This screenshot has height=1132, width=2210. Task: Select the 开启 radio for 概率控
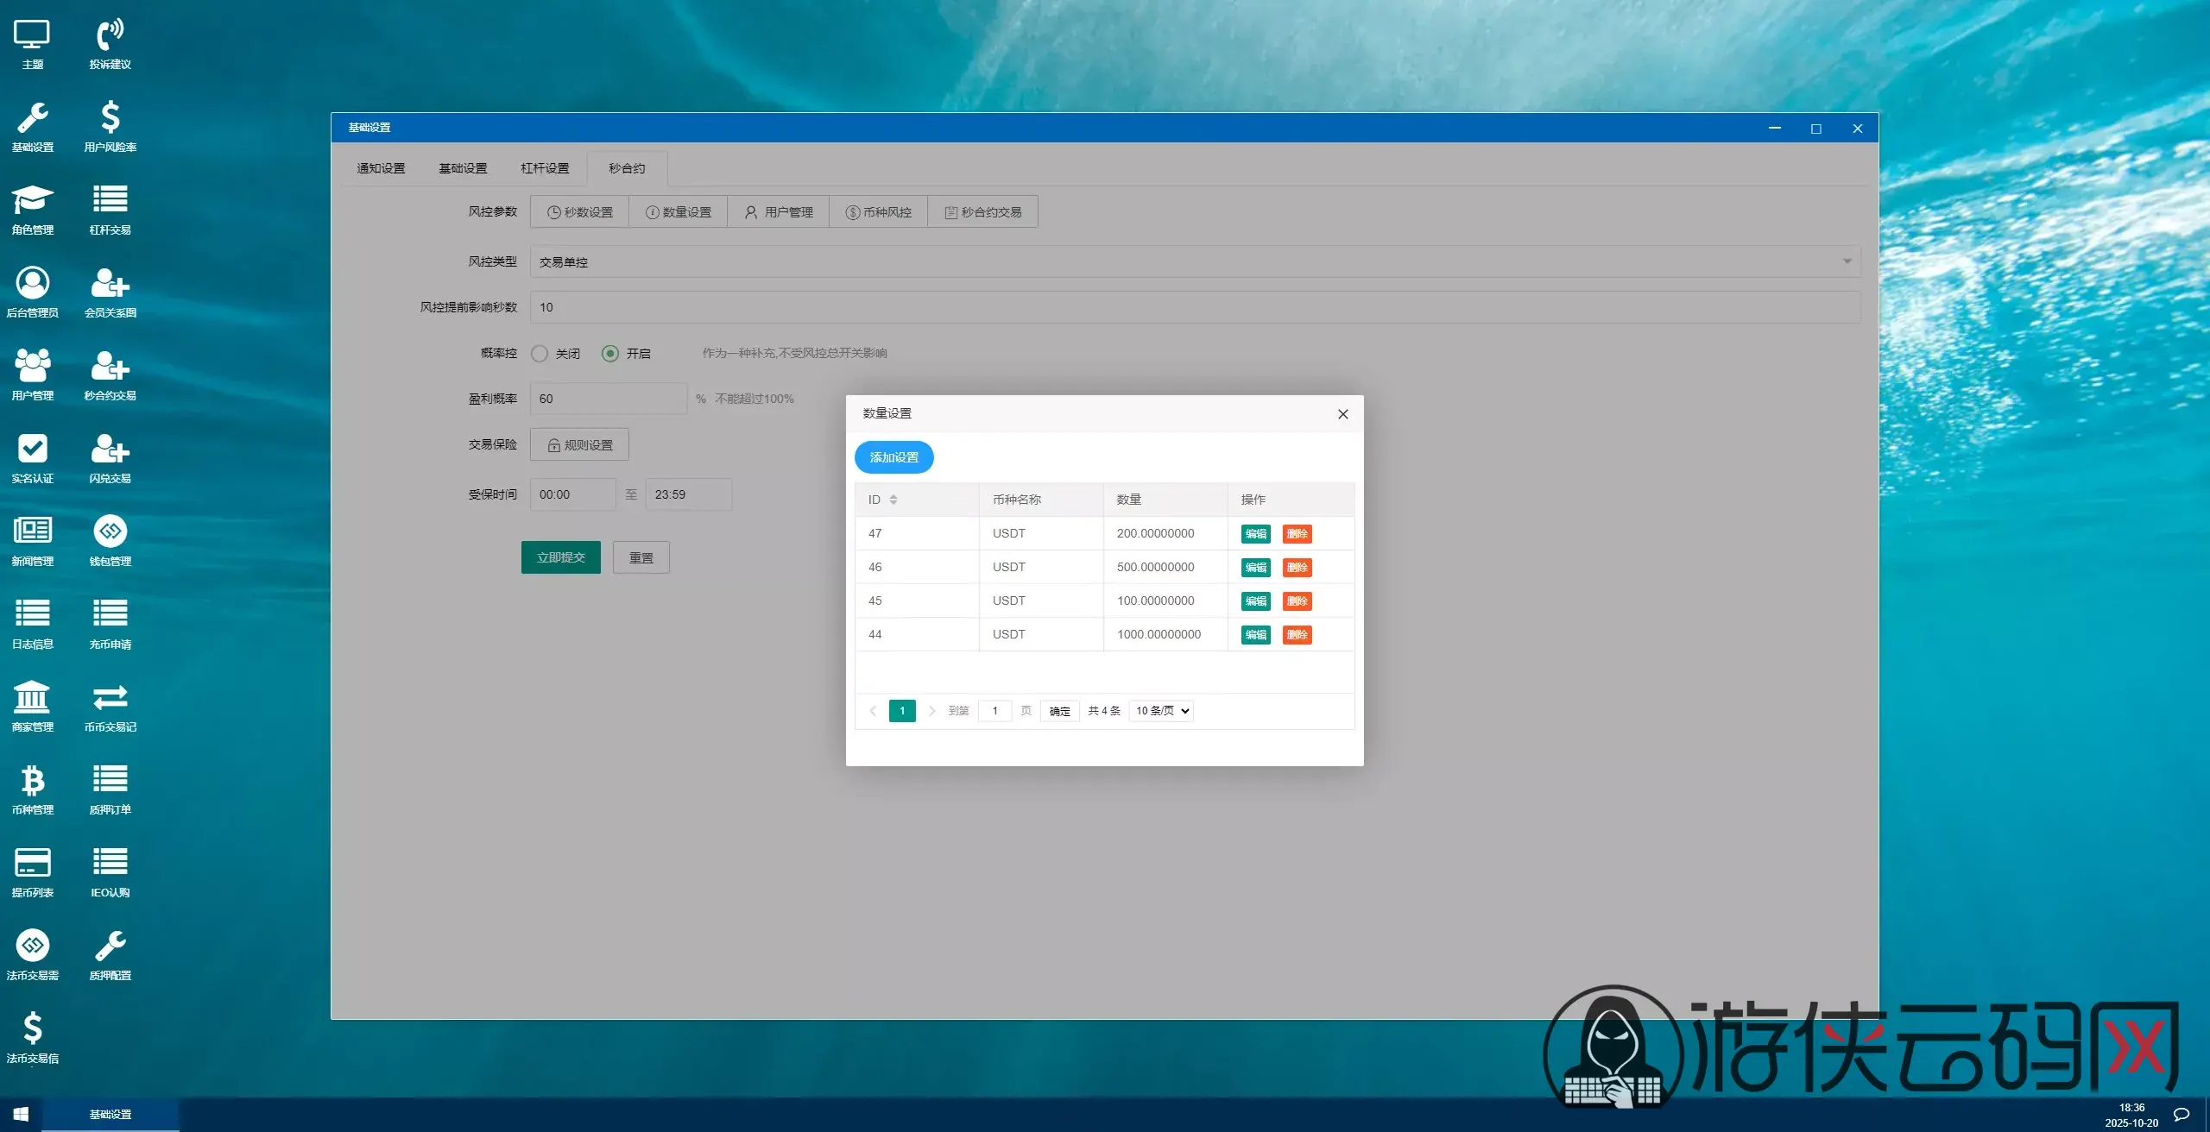[x=610, y=354]
